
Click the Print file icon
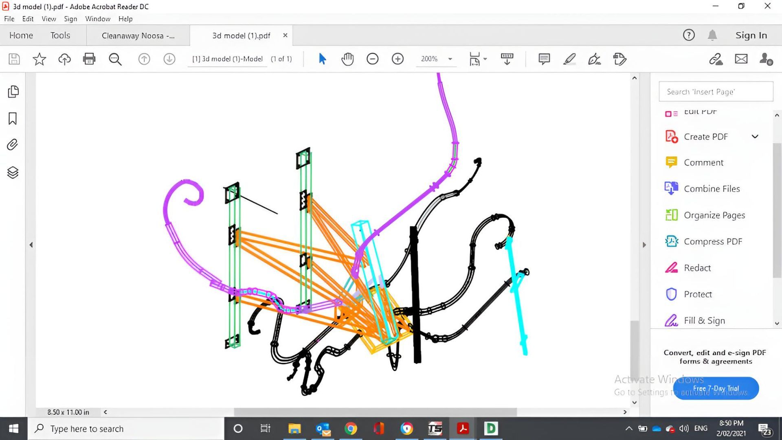click(89, 59)
